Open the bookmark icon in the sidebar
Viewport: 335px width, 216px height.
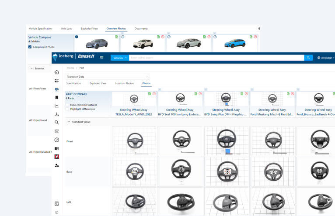pos(56,97)
